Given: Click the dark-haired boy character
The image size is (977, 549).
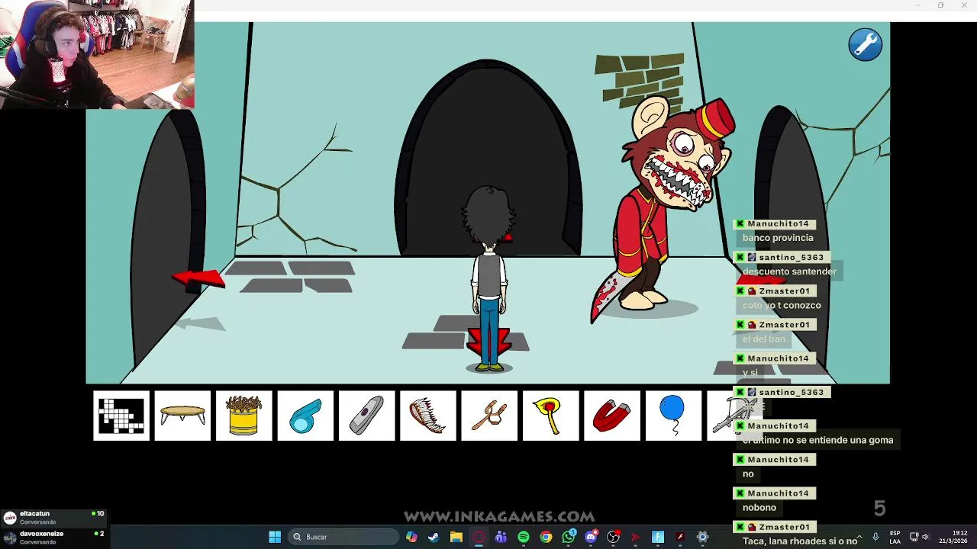Looking at the screenshot, I should click(488, 278).
